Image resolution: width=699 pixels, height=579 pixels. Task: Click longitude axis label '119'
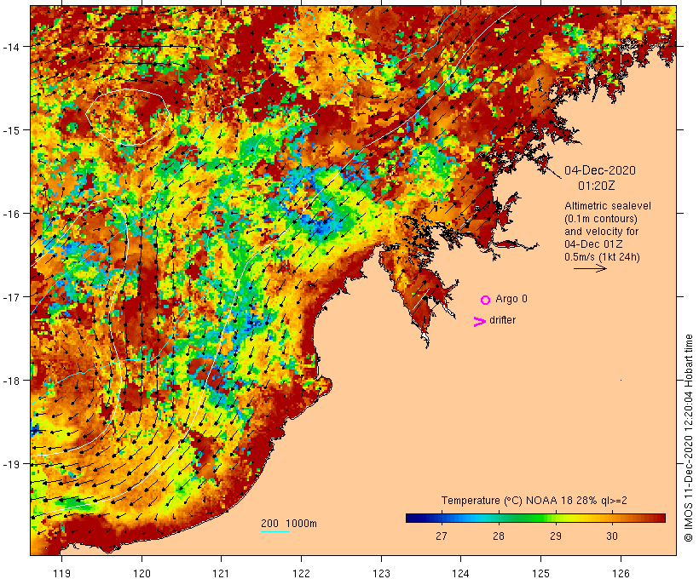point(61,573)
